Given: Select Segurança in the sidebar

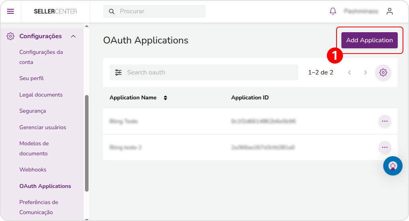Looking at the screenshot, I should coord(33,111).
